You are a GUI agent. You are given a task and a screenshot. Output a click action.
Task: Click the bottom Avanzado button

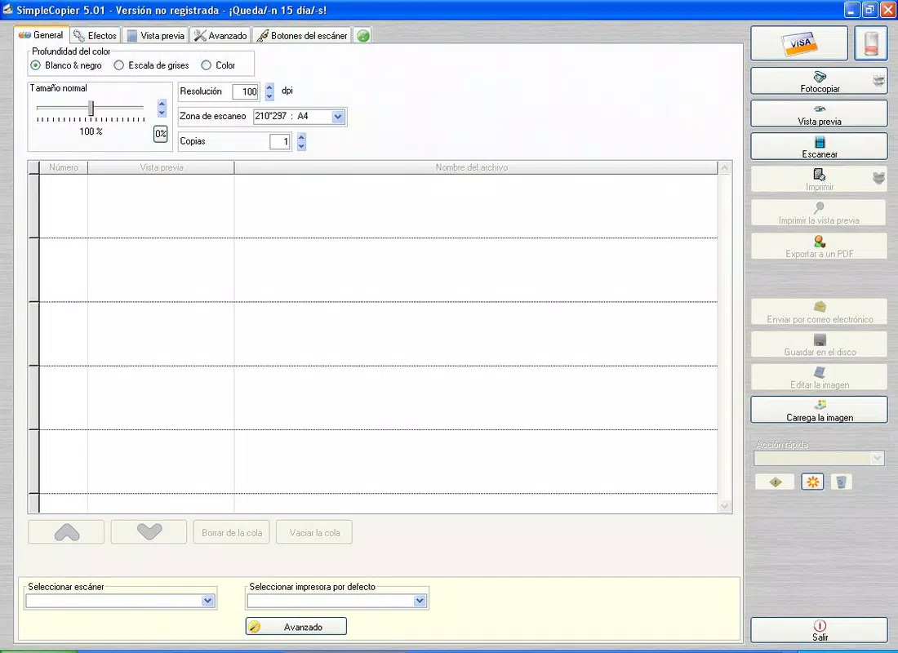(296, 627)
